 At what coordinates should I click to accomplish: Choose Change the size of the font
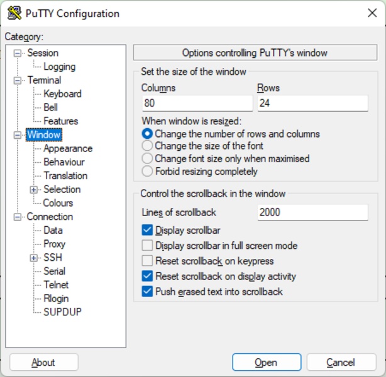[x=147, y=146]
